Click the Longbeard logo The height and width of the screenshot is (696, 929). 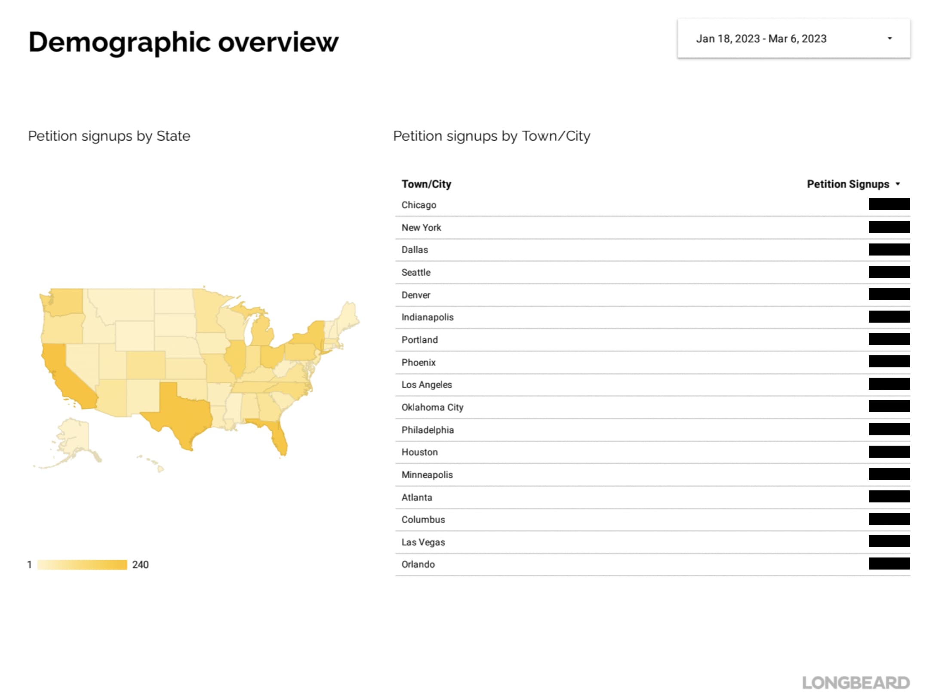856,682
